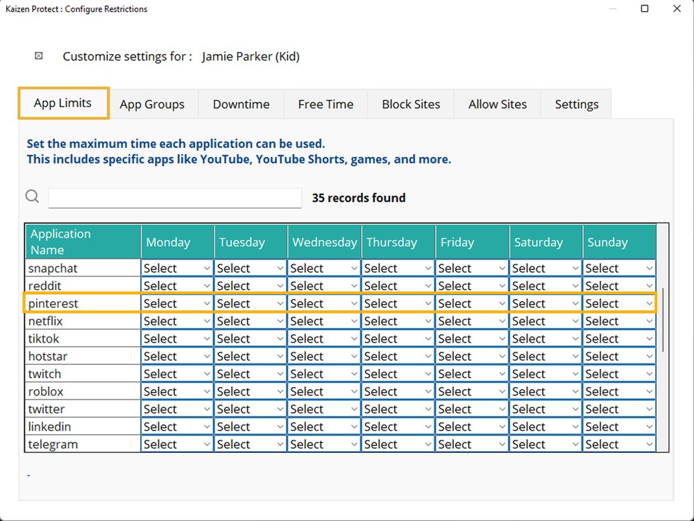Focus the application search text box
694x521 pixels.
pos(175,198)
